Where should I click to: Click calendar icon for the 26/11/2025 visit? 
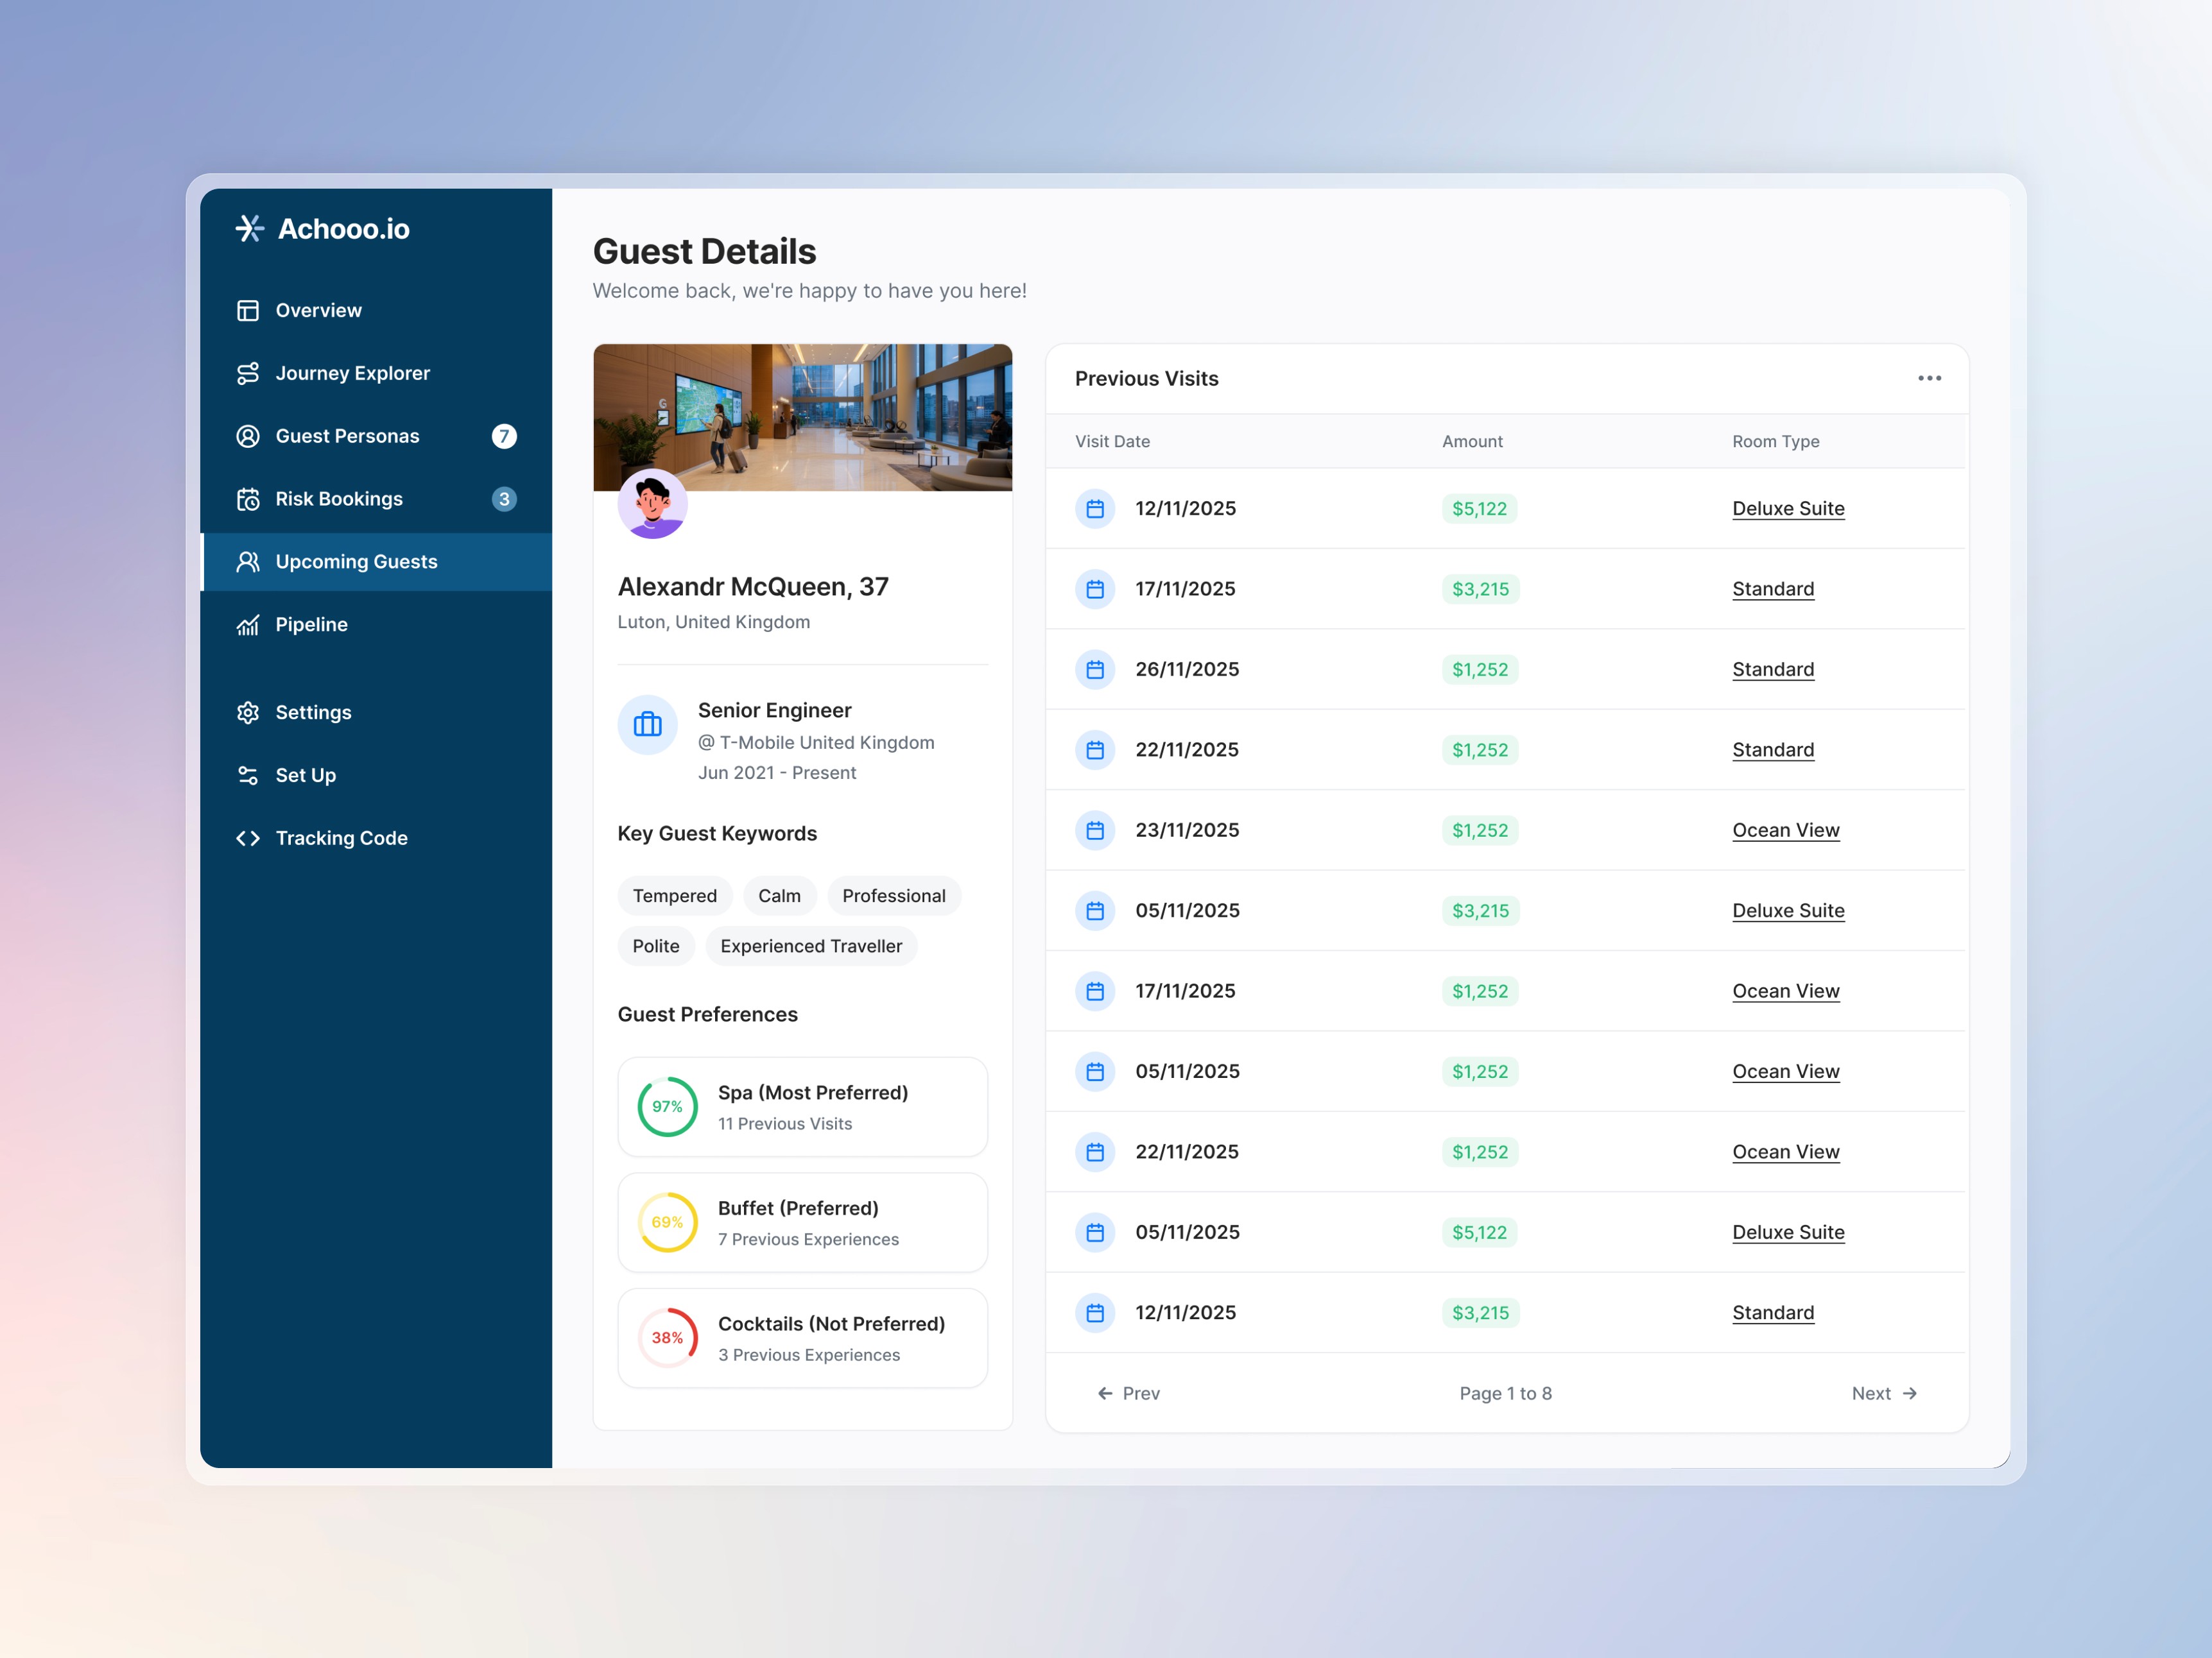tap(1095, 670)
